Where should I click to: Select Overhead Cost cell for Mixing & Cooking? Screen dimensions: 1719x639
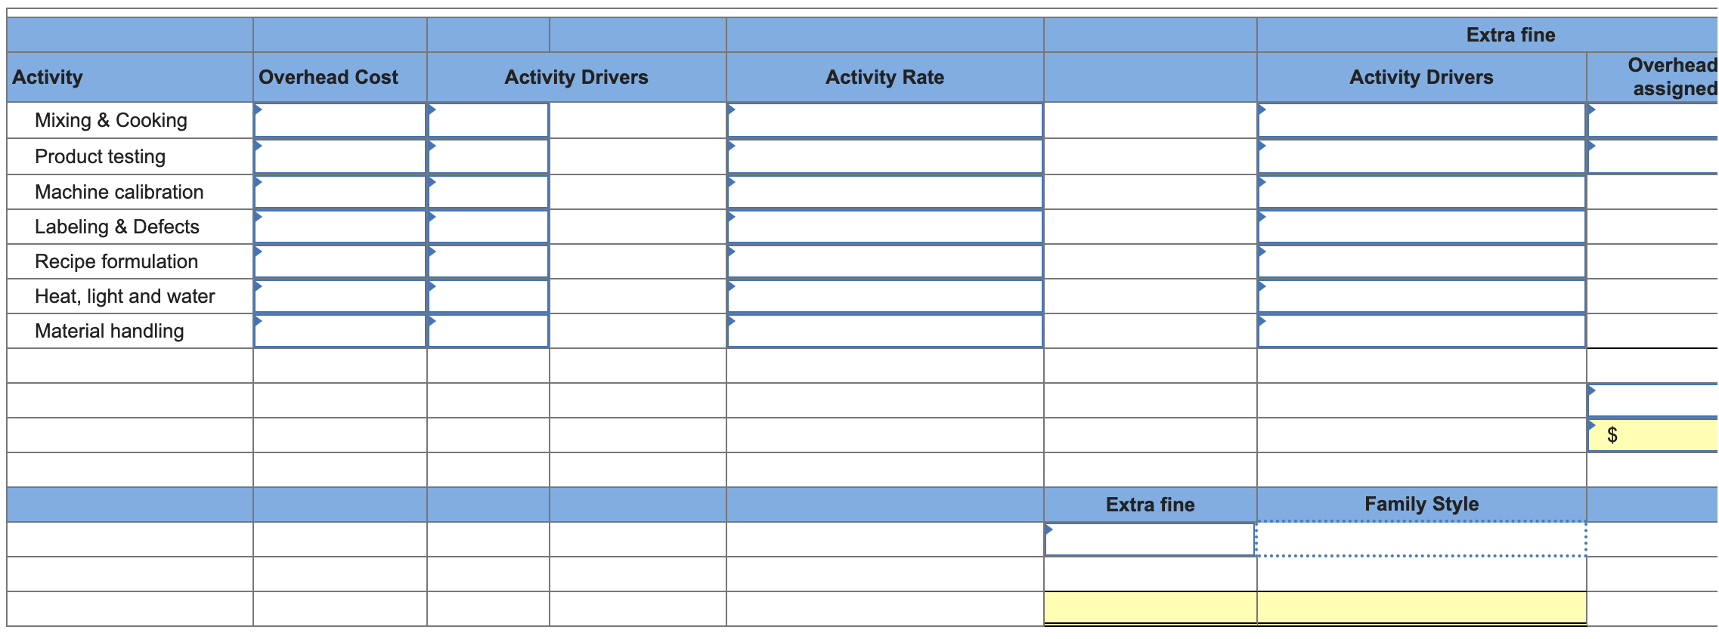click(x=340, y=120)
